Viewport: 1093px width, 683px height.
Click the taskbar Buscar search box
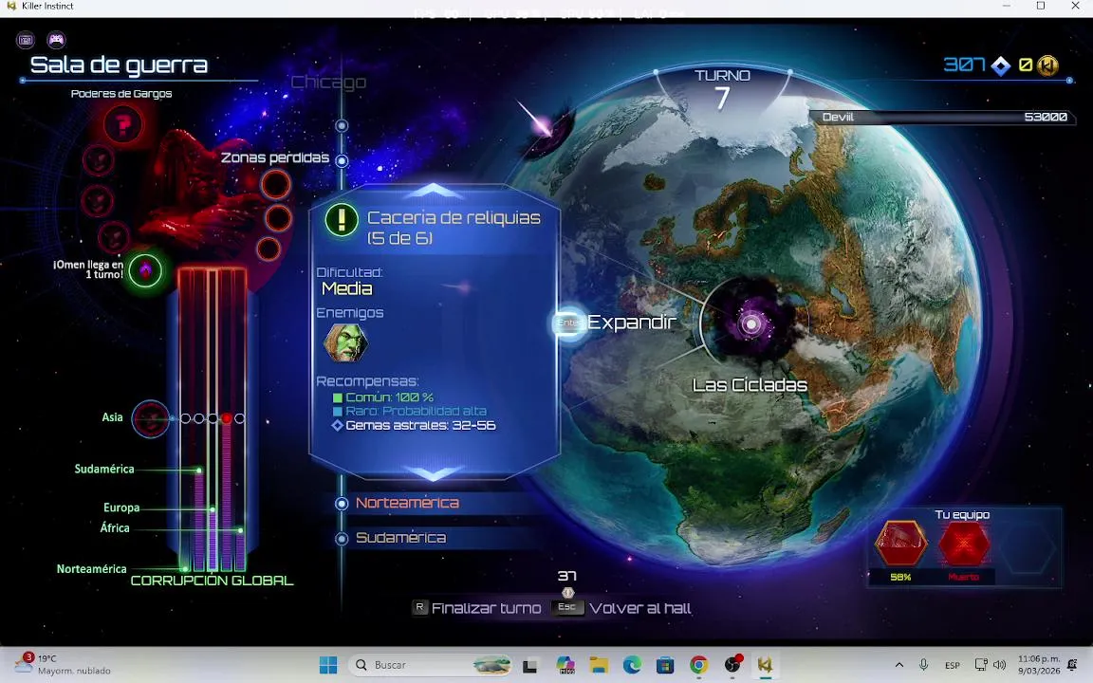point(430,665)
